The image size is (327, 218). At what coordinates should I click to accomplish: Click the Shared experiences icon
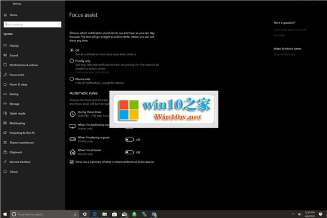[x=5, y=142]
